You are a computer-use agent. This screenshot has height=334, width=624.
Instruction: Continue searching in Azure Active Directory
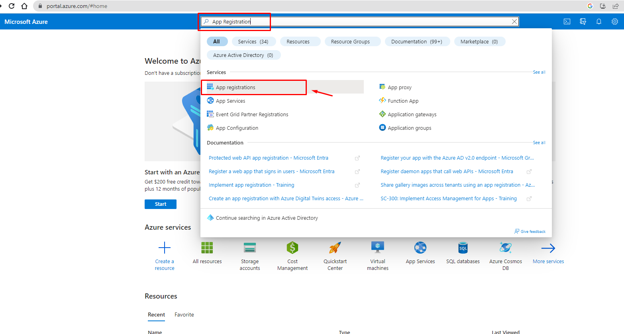[263, 218]
